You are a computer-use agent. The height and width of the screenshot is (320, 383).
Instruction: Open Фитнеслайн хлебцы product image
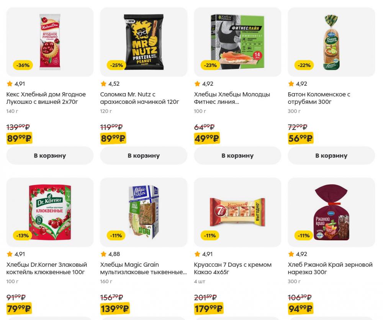[x=237, y=42]
